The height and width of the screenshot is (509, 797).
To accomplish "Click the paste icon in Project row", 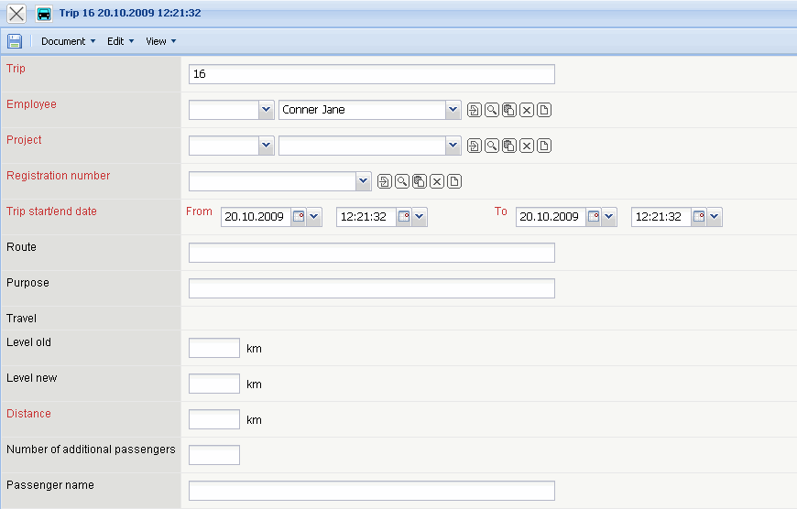I will (509, 146).
